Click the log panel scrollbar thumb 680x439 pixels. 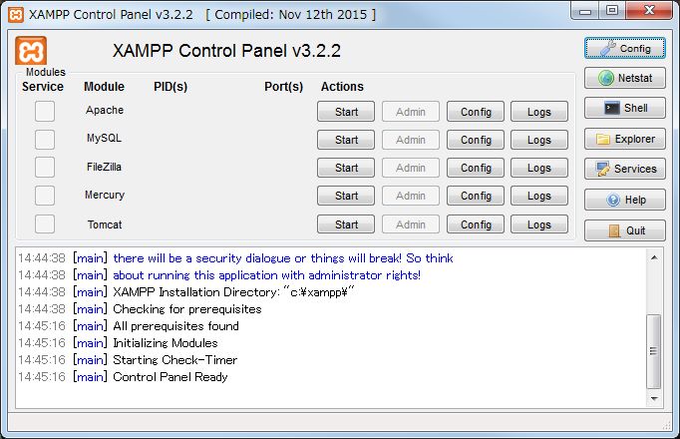653,351
